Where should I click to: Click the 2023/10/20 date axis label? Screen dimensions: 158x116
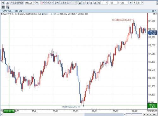[x=152, y=111]
